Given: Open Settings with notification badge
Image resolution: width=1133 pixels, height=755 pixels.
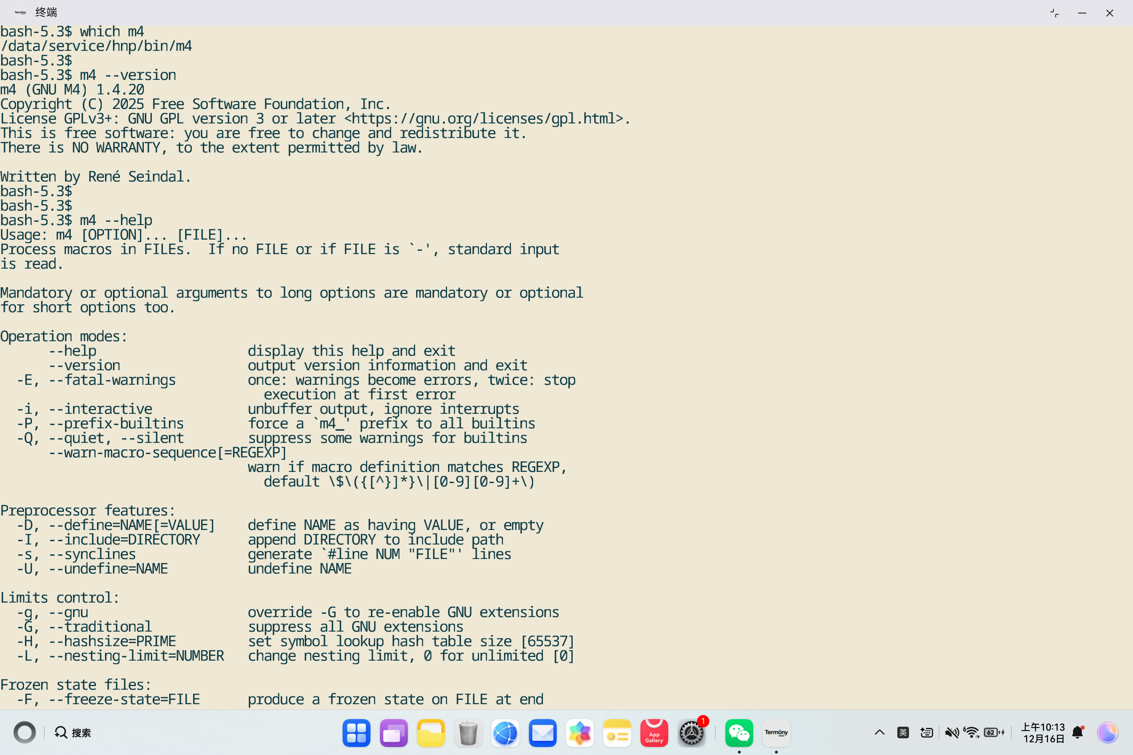Looking at the screenshot, I should [x=691, y=733].
